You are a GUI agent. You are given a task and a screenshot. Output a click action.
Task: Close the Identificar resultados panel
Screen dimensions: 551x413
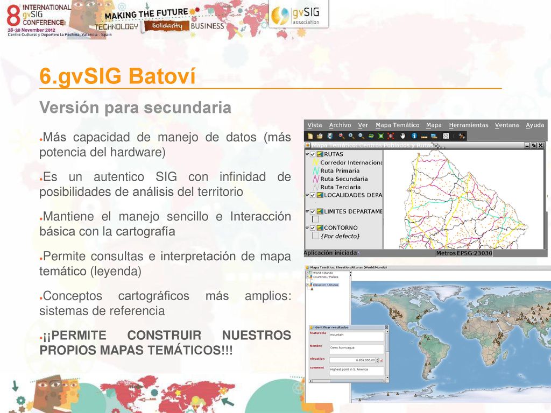[x=386, y=327]
